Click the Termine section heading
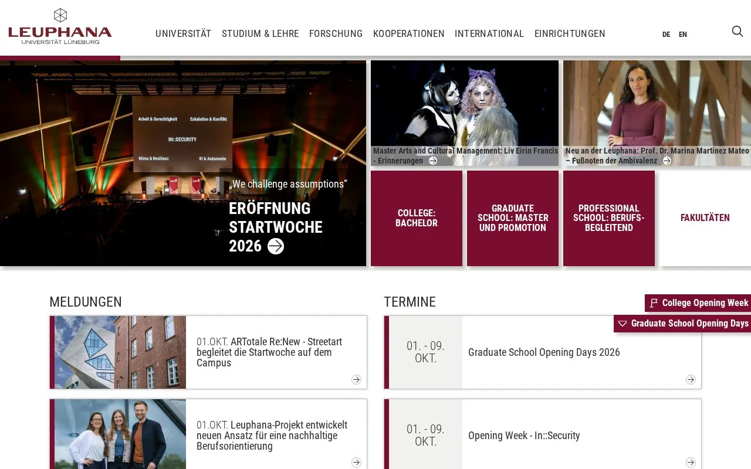This screenshot has height=469, width=751. [410, 302]
